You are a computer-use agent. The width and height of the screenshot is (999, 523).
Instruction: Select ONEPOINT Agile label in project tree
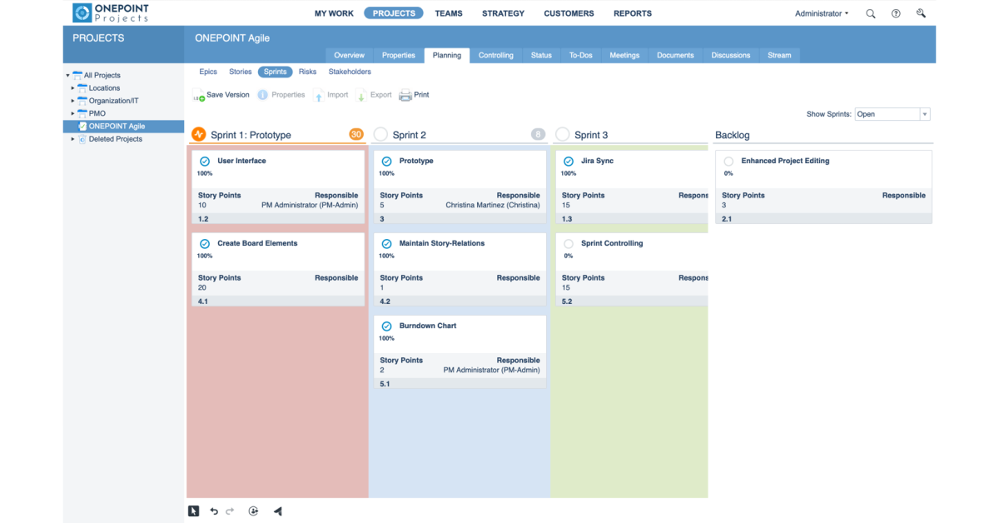tap(117, 127)
